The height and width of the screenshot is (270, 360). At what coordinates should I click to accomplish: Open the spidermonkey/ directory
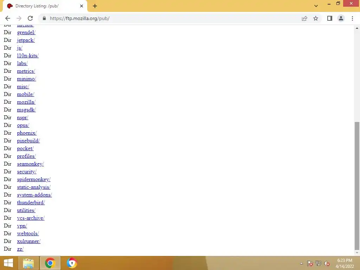(34, 179)
